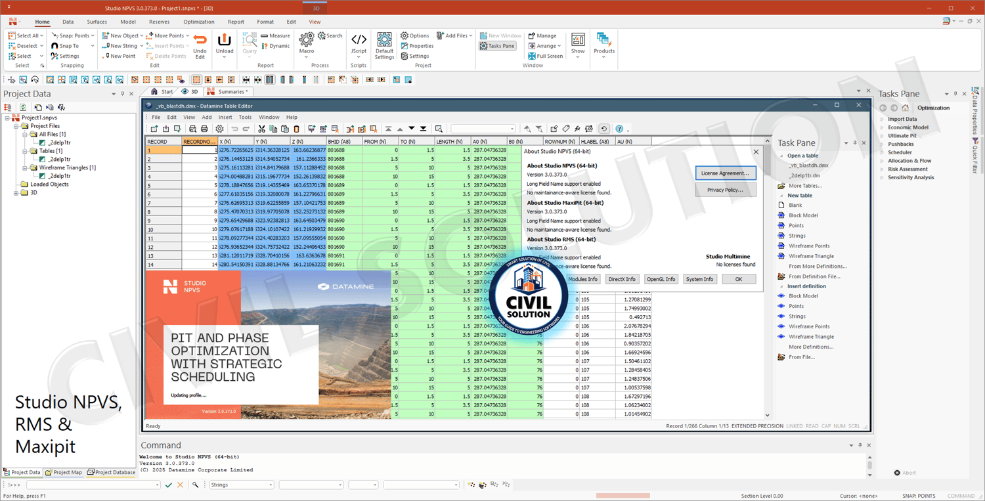This screenshot has height=501, width=985.
Task: Select the Loaded Objects tree item
Action: (49, 185)
